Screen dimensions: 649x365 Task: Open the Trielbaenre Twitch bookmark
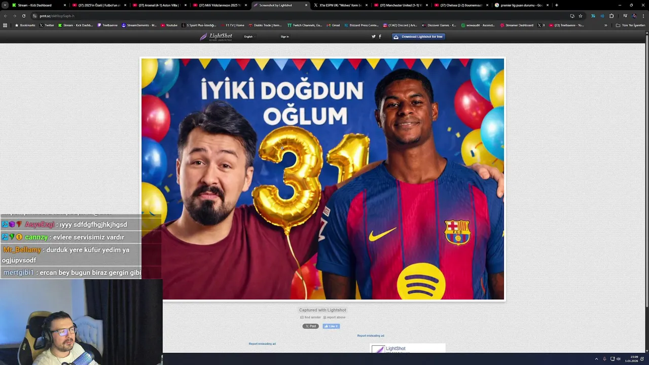(x=107, y=25)
